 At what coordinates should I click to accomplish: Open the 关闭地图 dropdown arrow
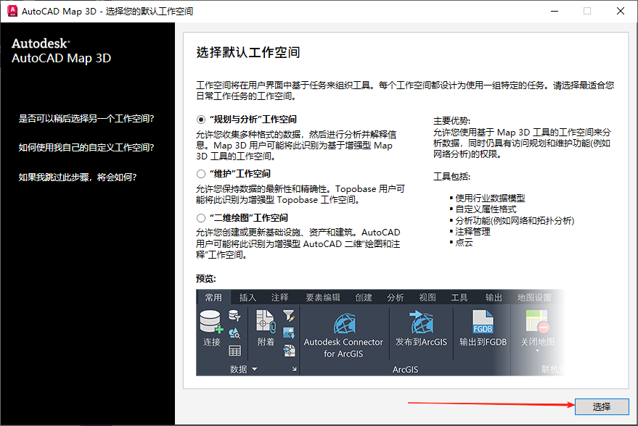point(536,349)
